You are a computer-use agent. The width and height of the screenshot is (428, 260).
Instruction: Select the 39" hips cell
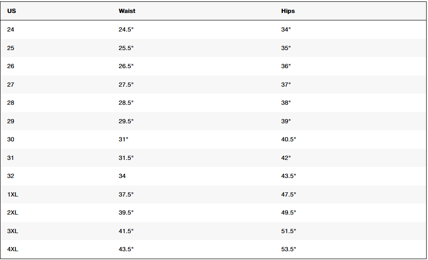coord(286,121)
